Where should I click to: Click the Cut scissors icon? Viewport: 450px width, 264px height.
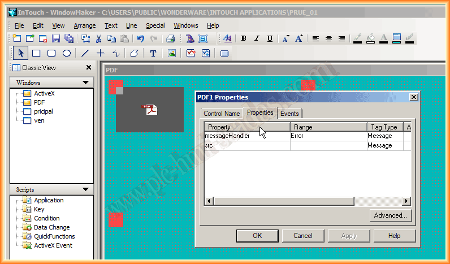(x=98, y=38)
